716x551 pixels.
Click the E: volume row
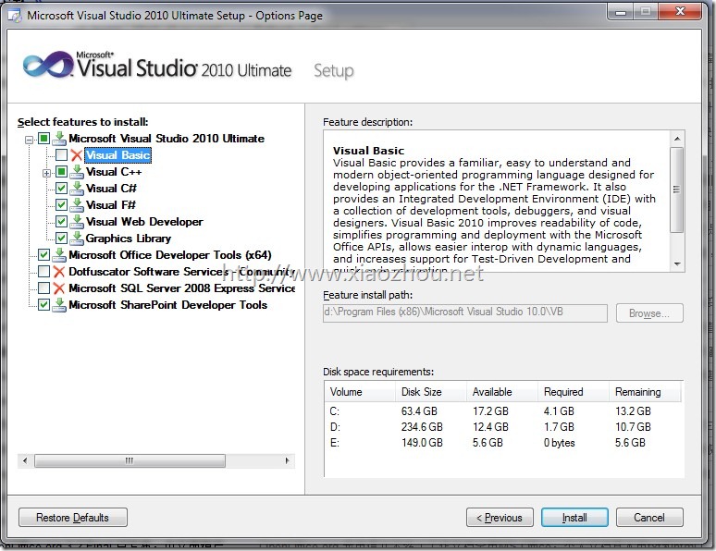503,443
